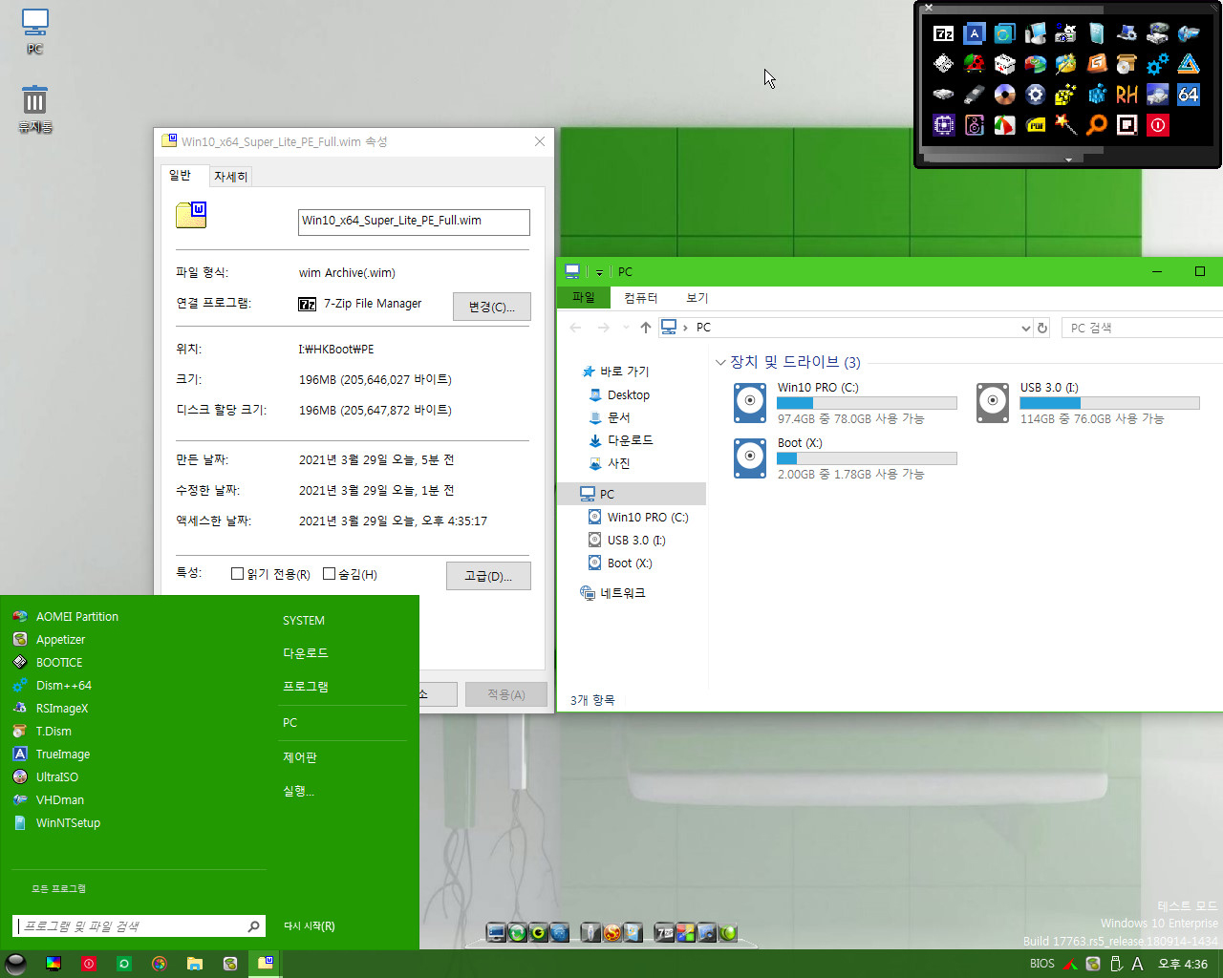Image resolution: width=1223 pixels, height=978 pixels.
Task: Click the magic wand star icon in launcher
Action: click(x=1065, y=125)
